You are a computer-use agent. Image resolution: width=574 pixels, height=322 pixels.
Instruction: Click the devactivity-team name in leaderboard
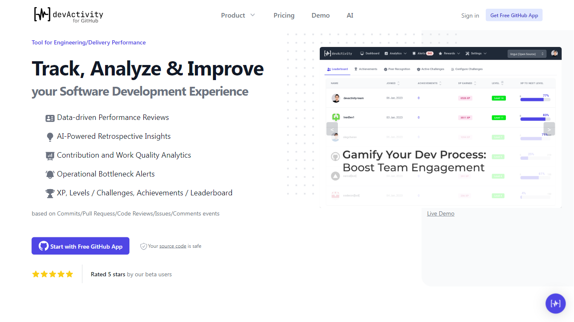tap(353, 98)
